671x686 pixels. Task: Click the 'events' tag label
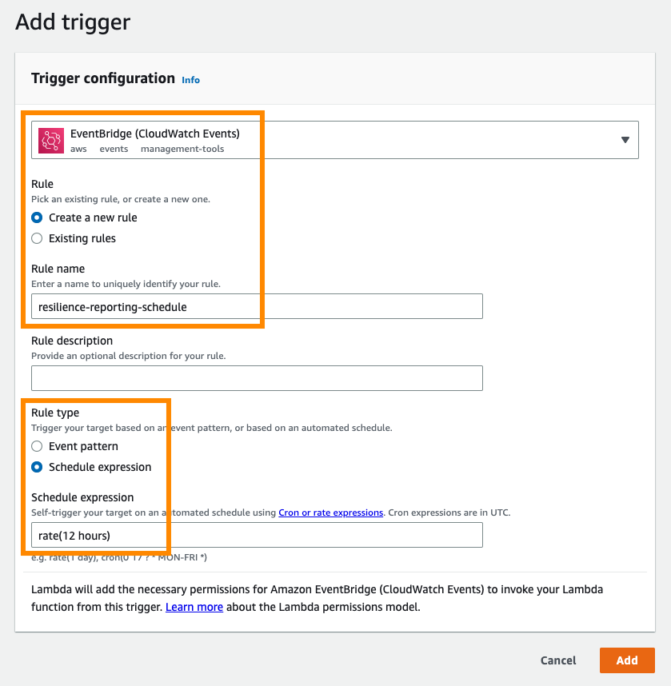114,149
